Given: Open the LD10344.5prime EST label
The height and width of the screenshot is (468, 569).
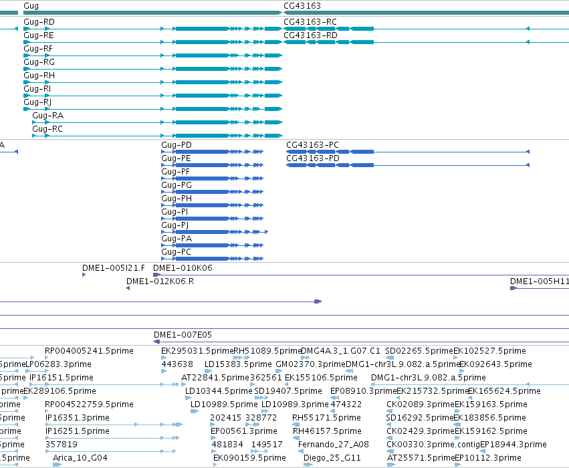Looking at the screenshot, I should pos(219,391).
